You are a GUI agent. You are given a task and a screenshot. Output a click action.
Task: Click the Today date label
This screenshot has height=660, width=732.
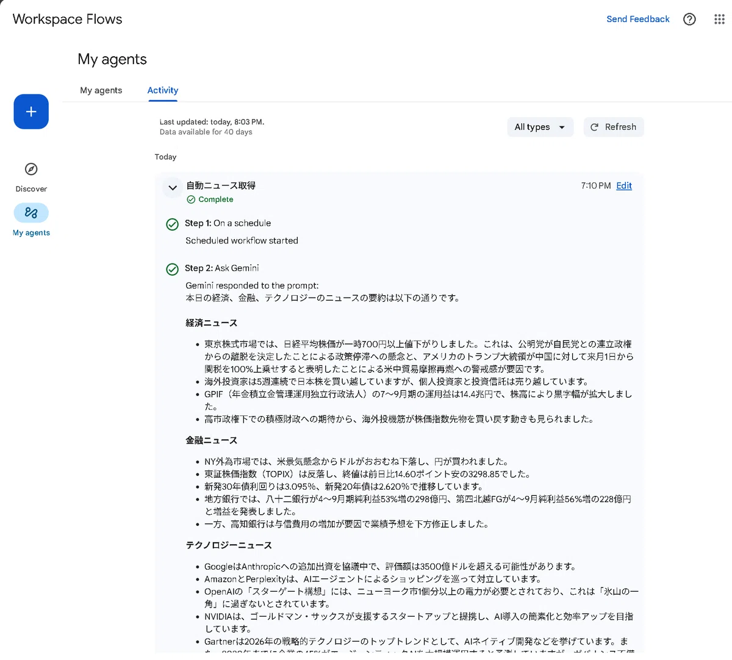coord(165,157)
